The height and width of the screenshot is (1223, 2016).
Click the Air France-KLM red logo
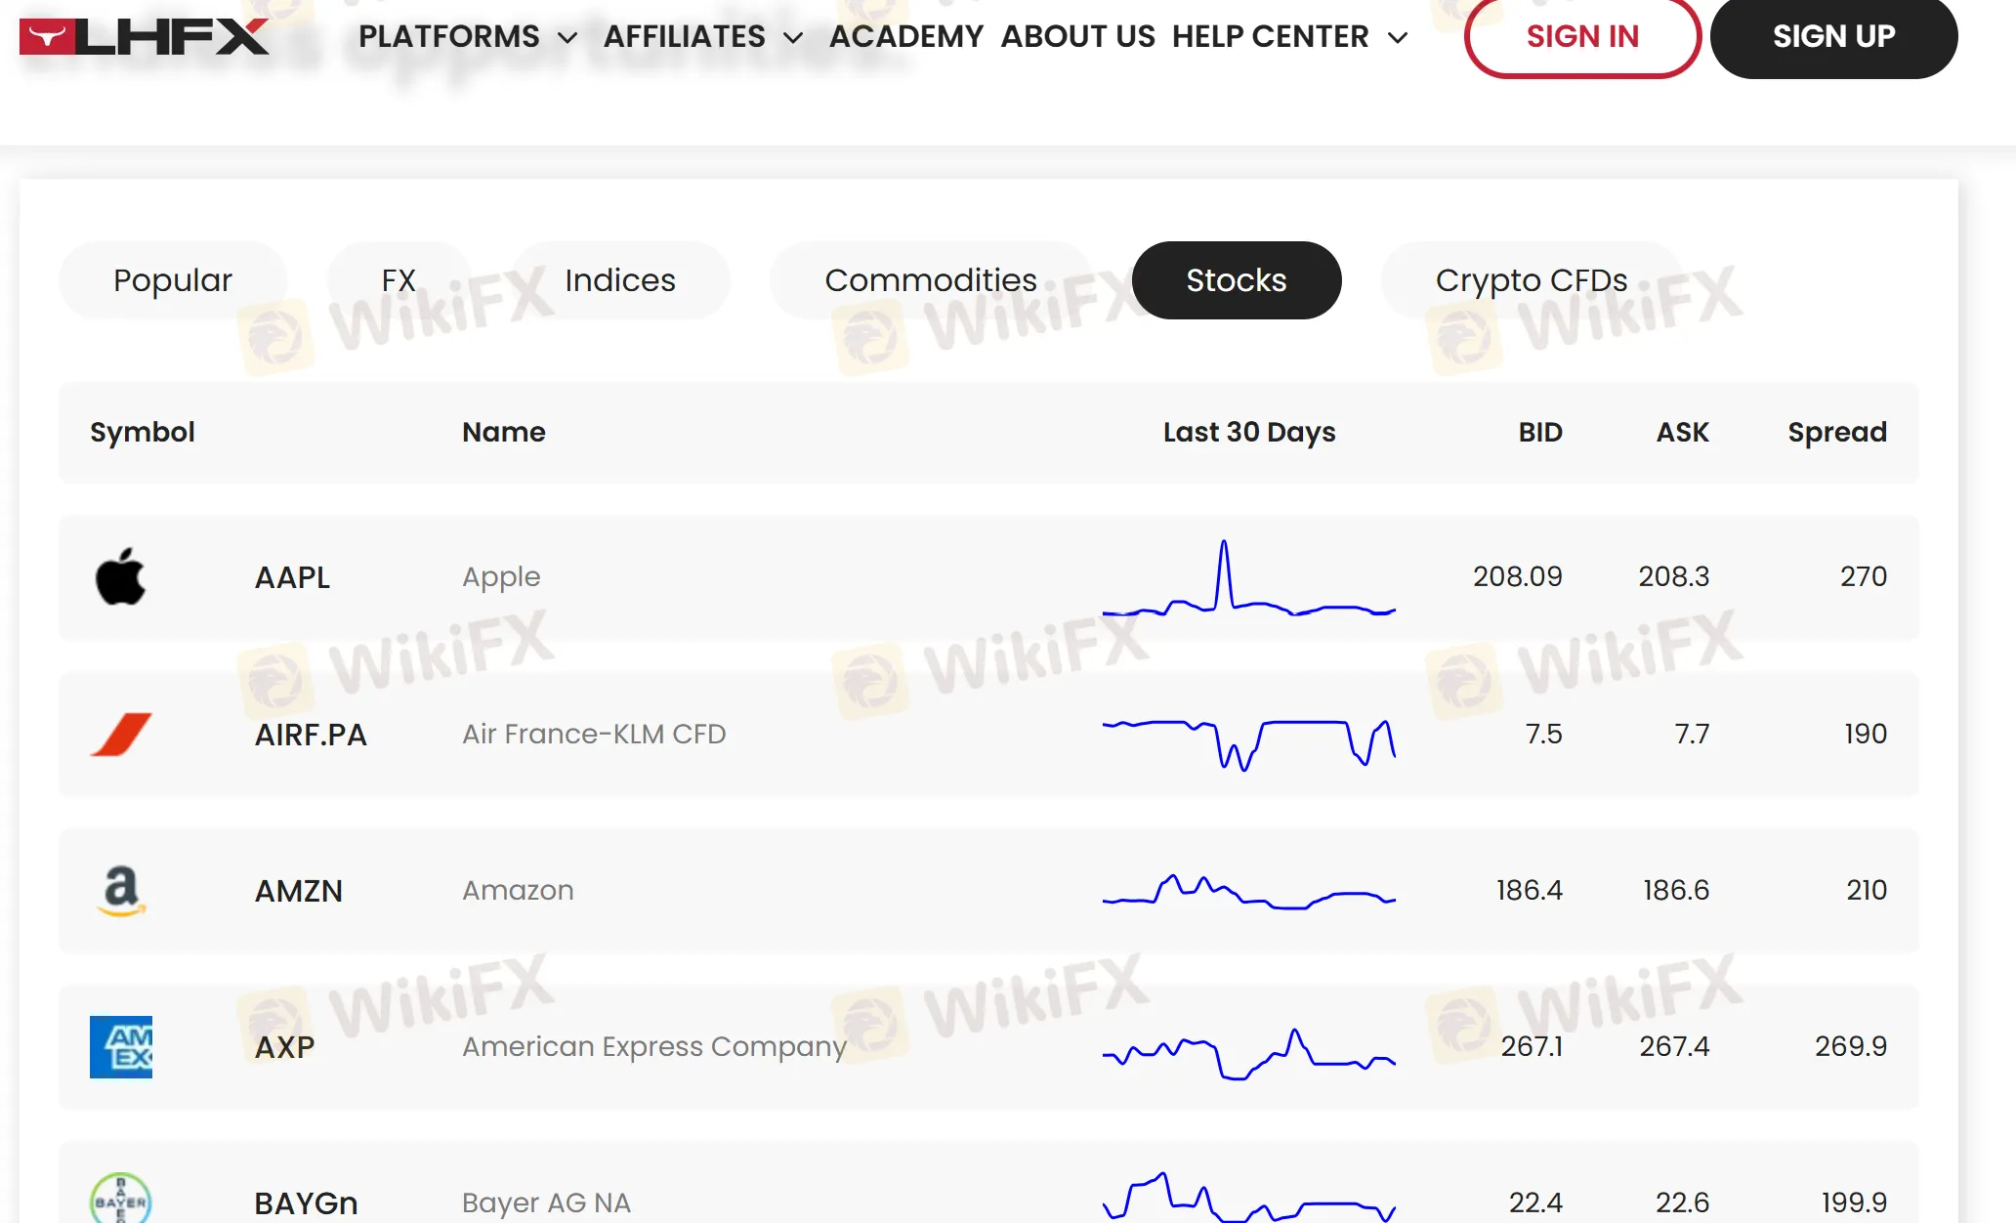pos(121,734)
